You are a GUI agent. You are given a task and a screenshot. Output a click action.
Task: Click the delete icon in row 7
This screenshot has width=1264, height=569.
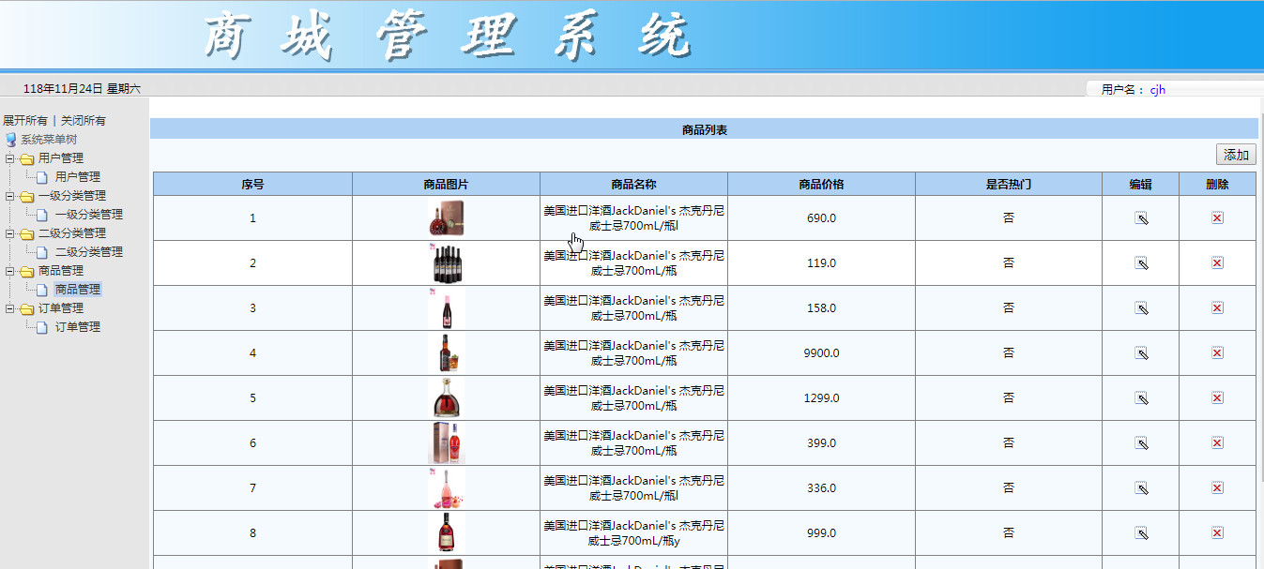tap(1217, 488)
